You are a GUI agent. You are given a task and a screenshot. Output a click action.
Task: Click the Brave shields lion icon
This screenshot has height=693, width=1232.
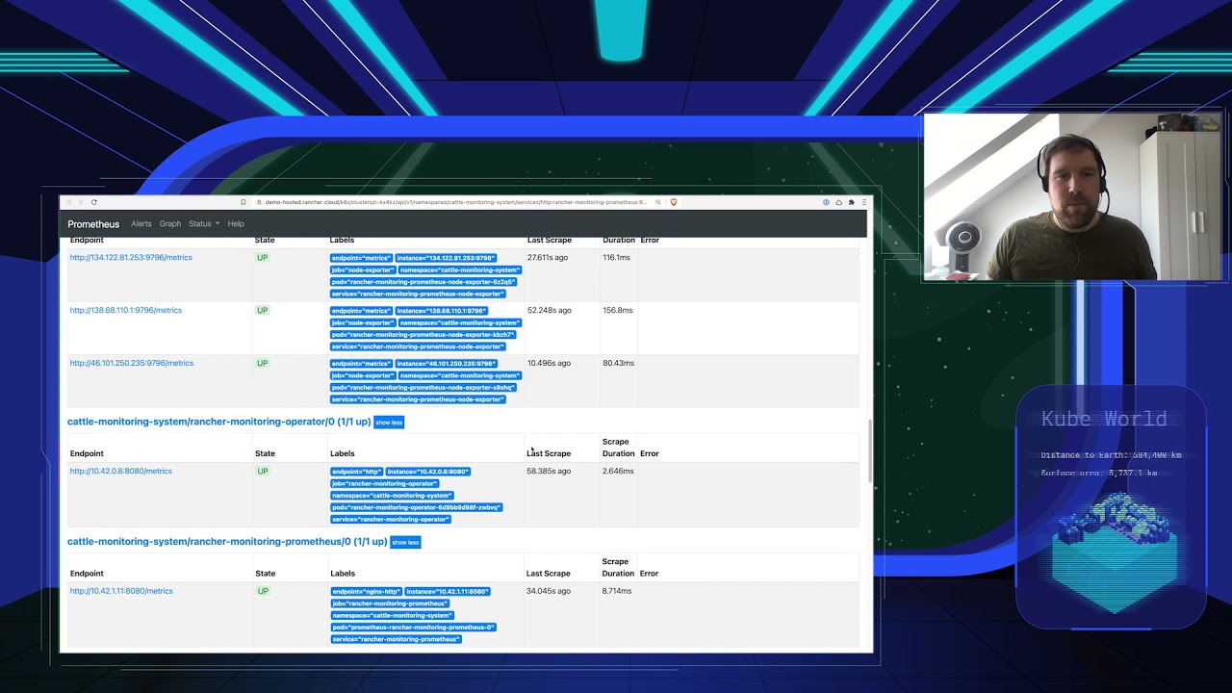click(x=673, y=202)
